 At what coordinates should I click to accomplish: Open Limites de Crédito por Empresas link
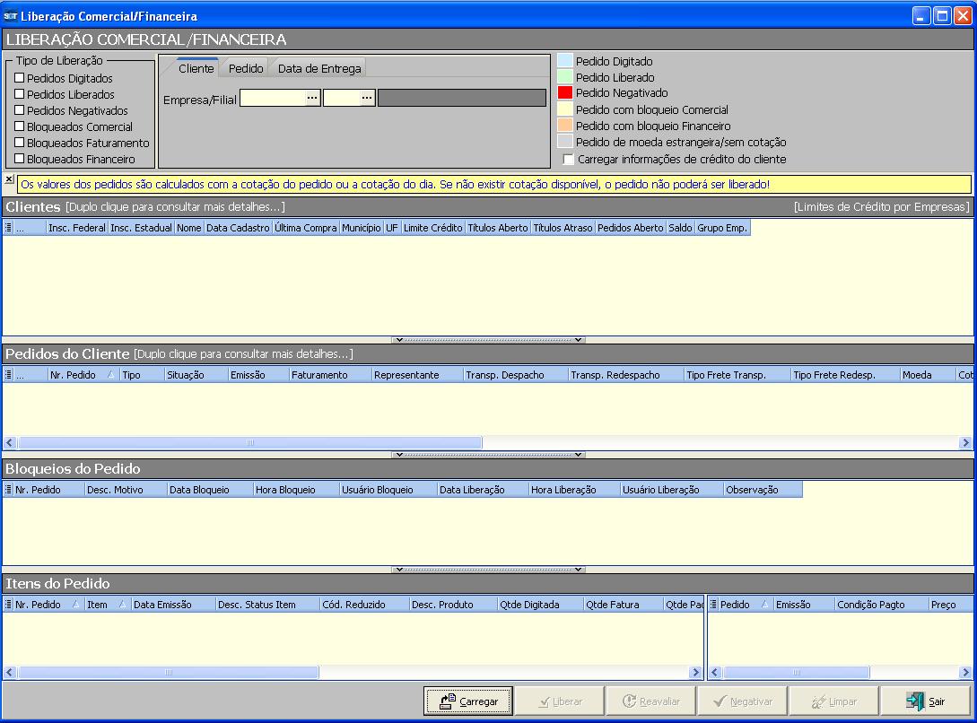[x=881, y=207]
